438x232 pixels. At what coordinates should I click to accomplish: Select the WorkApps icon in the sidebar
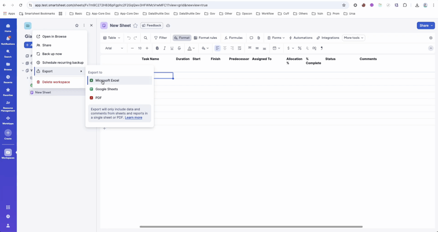(x=8, y=119)
